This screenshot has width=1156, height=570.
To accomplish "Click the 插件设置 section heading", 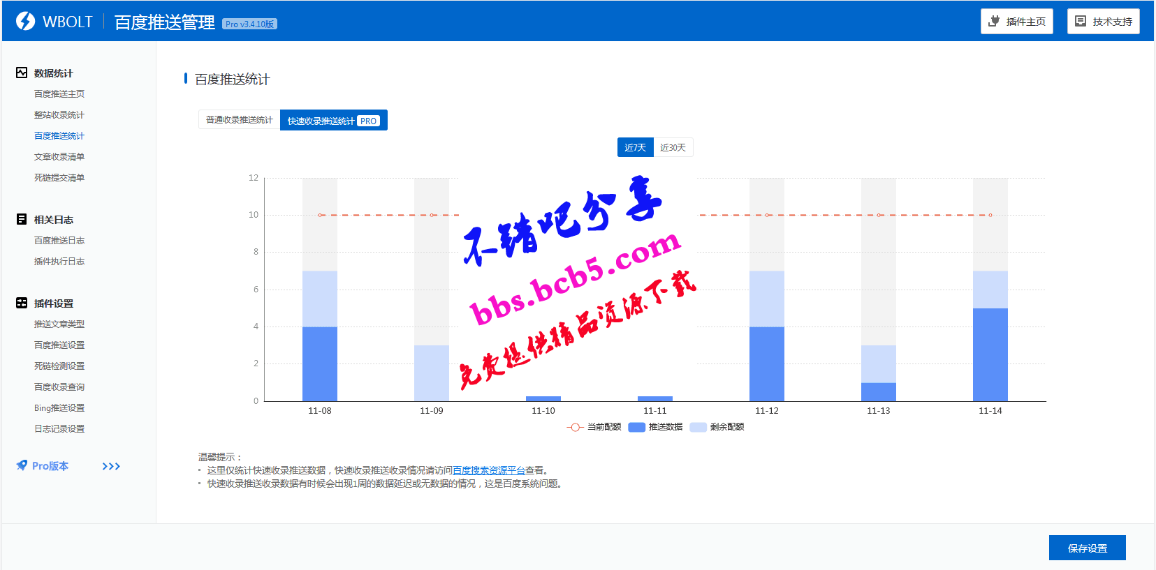I will coord(53,303).
